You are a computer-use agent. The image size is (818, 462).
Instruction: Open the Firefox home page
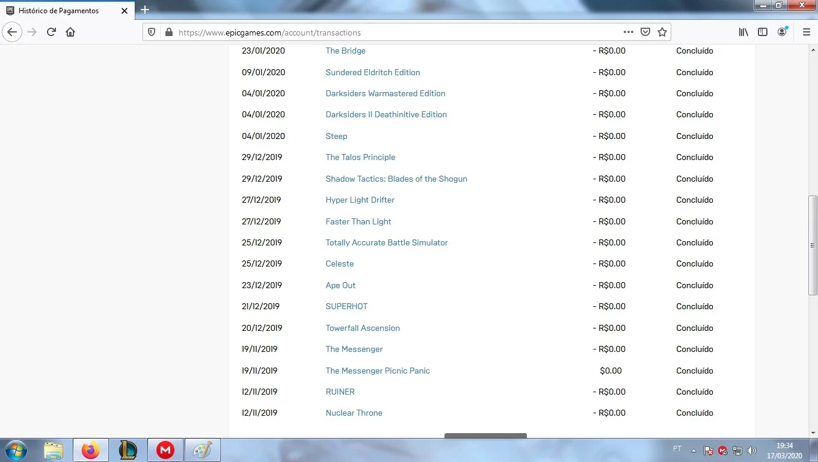click(70, 32)
